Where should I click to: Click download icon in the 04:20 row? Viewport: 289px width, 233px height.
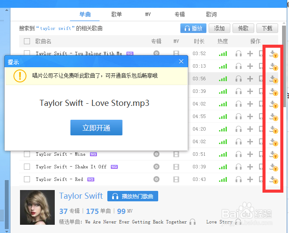tap(274, 129)
